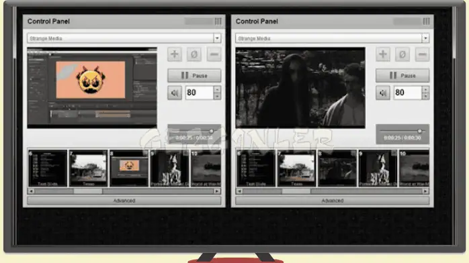The image size is (469, 263).
Task: Click the right panel thumbnail scrollbar handle
Action: [x=296, y=191]
